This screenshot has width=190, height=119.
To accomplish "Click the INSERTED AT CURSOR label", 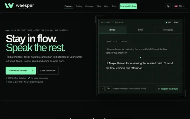I will [116, 42].
